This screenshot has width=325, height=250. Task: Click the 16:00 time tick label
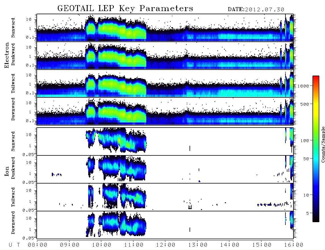pyautogui.click(x=294, y=245)
